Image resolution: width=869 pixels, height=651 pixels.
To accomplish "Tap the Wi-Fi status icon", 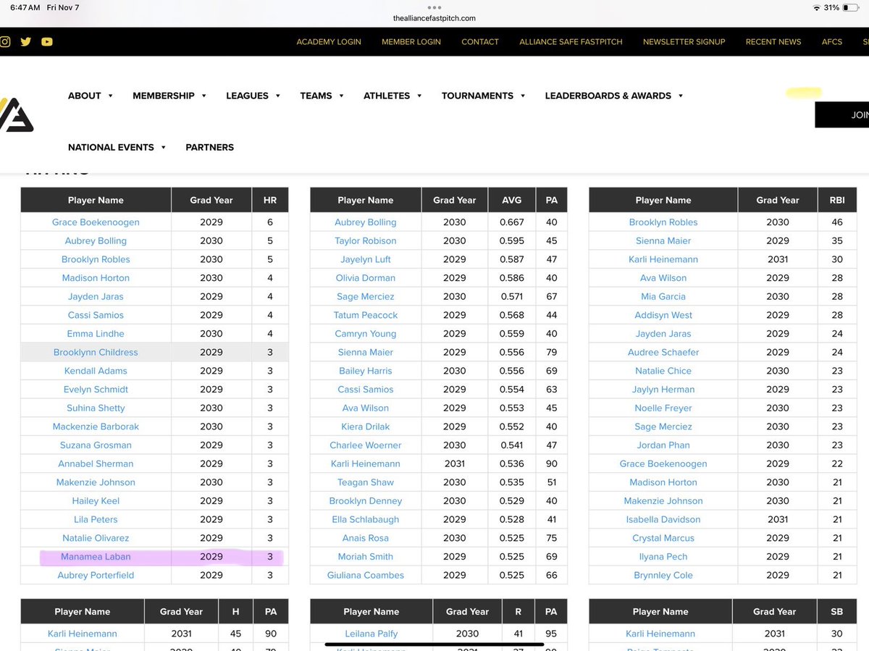I will (817, 7).
